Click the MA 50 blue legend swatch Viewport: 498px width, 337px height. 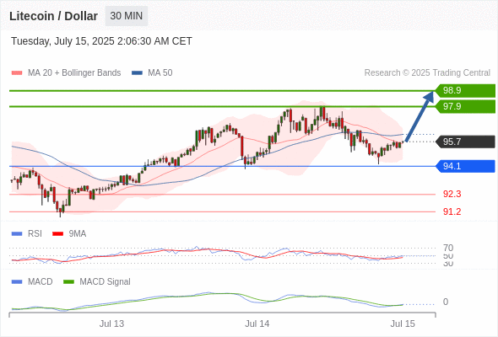(x=137, y=73)
